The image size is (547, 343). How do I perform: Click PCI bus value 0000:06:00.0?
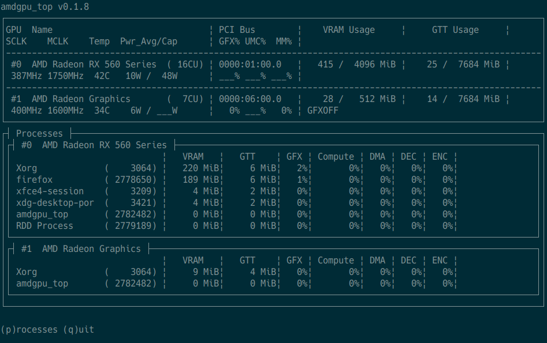click(250, 99)
